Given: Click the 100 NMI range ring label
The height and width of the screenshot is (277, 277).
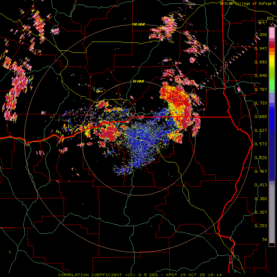Looking at the screenshot, I should [138, 24].
